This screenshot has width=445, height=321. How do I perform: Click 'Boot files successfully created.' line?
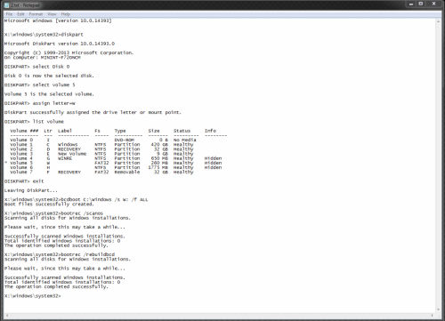[x=49, y=205]
